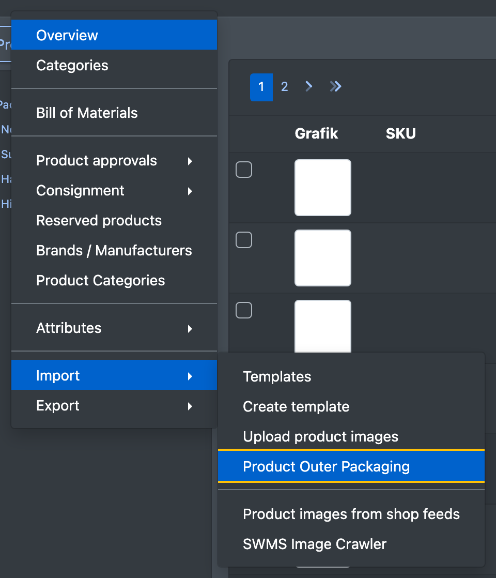Expand the Attributes submenu
The height and width of the screenshot is (578, 496).
point(114,328)
